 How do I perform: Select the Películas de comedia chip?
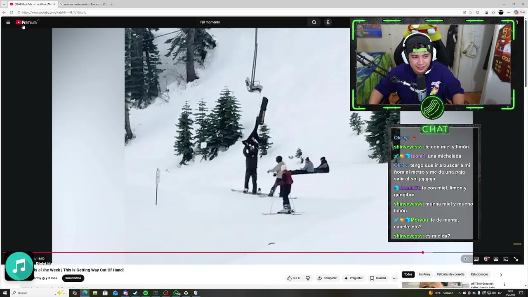coord(450,274)
